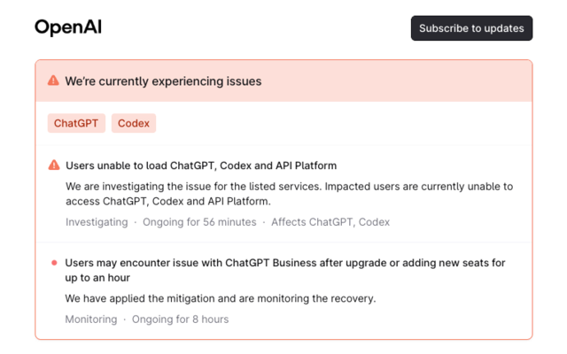The image size is (567, 354).
Task: Select the Codex component tag
Action: [x=134, y=123]
